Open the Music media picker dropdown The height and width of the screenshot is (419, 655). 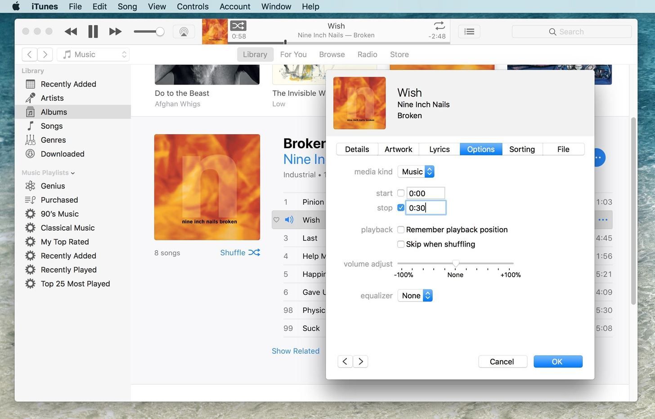93,54
